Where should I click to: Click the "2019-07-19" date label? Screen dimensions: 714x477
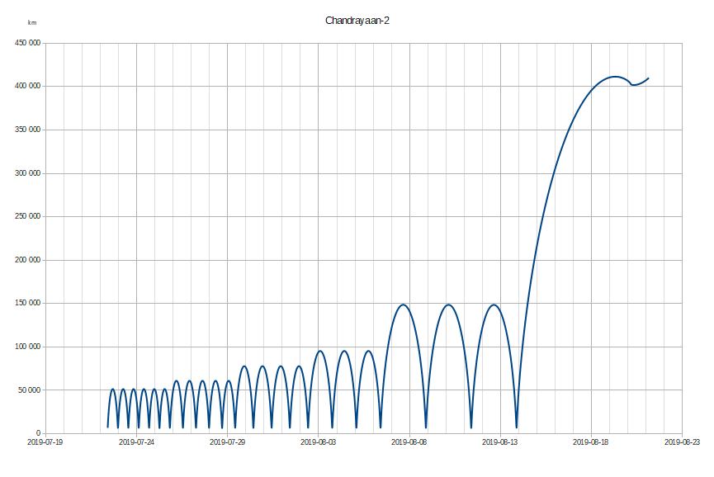45,442
